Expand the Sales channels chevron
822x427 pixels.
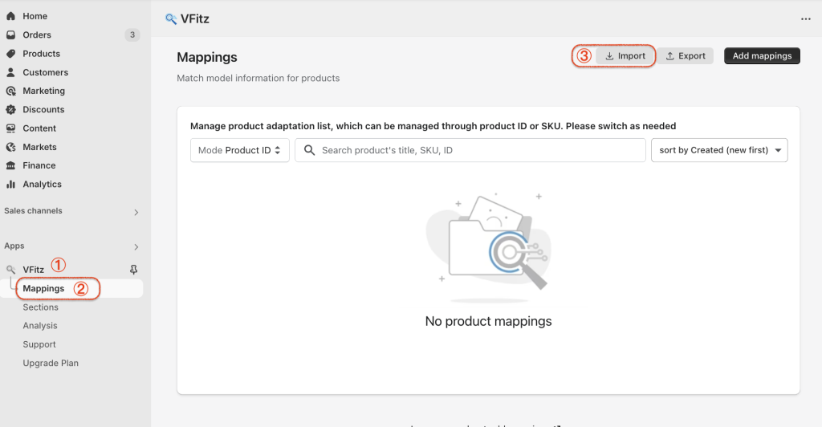point(136,212)
